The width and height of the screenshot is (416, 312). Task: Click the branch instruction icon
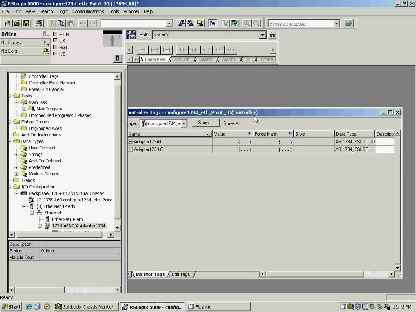[154, 49]
